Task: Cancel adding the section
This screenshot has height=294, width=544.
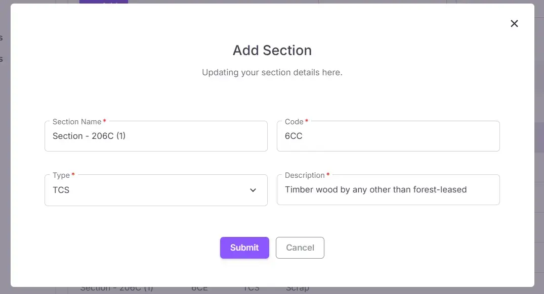Action: [x=300, y=248]
